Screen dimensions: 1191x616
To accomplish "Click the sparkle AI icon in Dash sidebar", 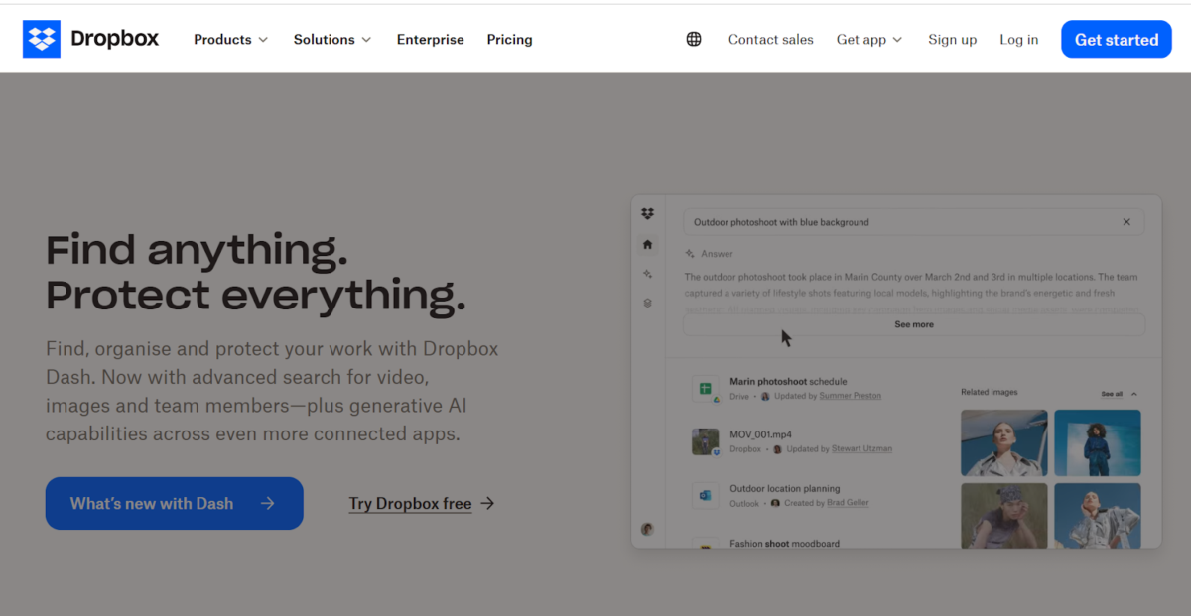I will 647,274.
